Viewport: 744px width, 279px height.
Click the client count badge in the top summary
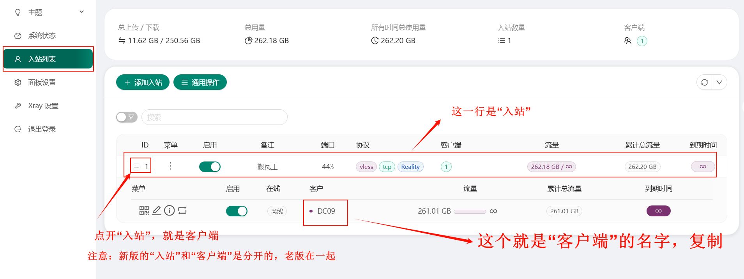[642, 41]
